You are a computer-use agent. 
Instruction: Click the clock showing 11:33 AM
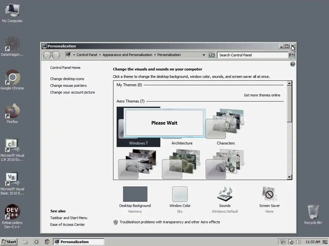coord(313,242)
